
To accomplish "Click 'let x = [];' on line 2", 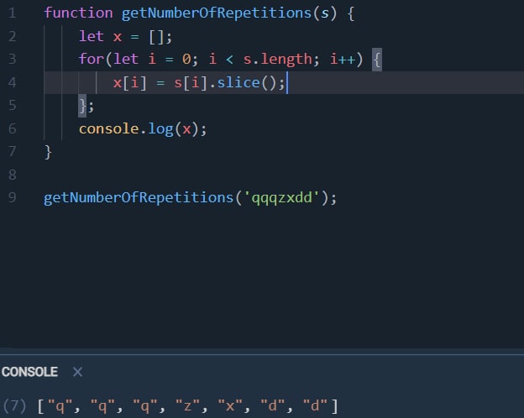I will coord(125,36).
